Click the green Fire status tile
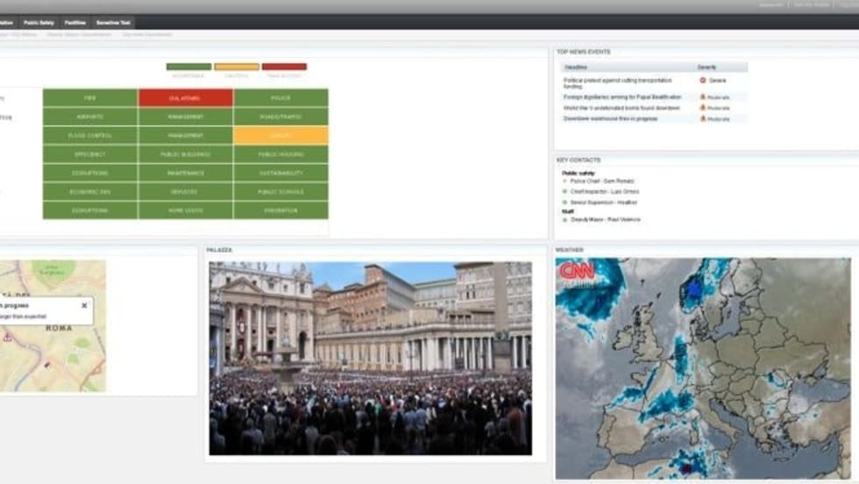This screenshot has height=484, width=859. click(89, 98)
